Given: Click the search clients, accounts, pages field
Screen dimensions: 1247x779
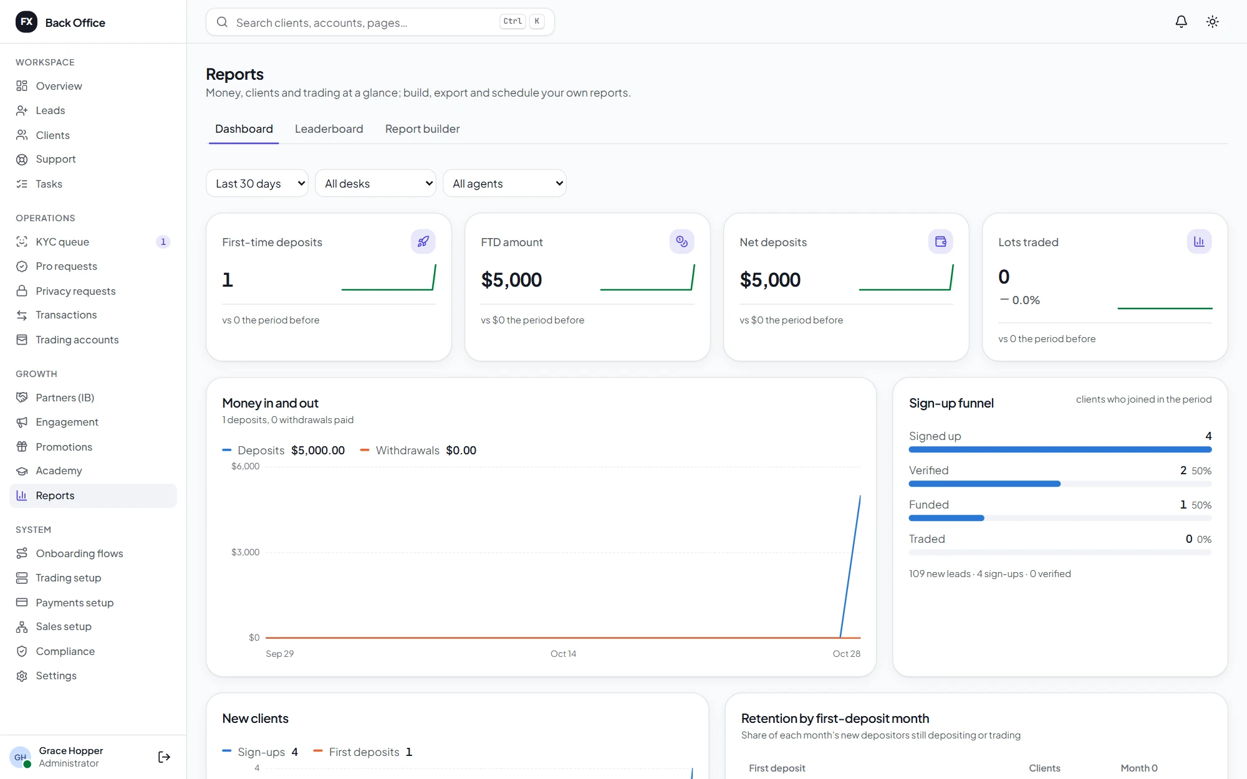Looking at the screenshot, I should [x=380, y=22].
